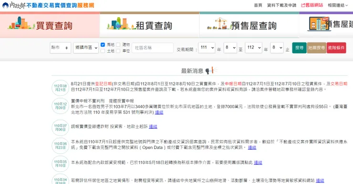Open the 縣市 county dropdown
Screen dimensions: 353x184
[61, 48]
